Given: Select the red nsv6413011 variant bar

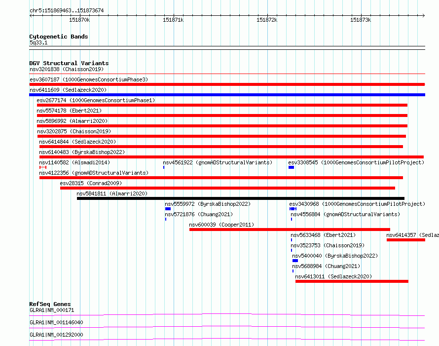Looking at the screenshot, I should coord(352,281).
